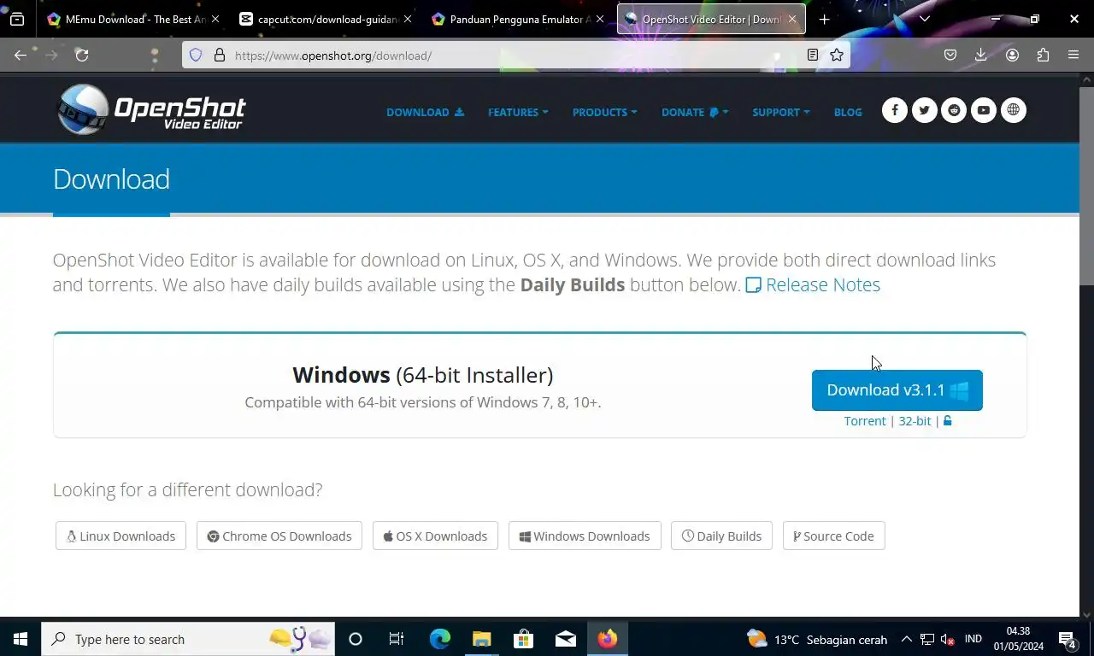Open the BLOG navigation item
This screenshot has height=656, width=1094.
point(848,112)
